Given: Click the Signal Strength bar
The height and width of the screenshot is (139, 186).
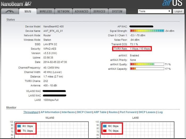Looking at the screenshot, I should click(x=147, y=31).
